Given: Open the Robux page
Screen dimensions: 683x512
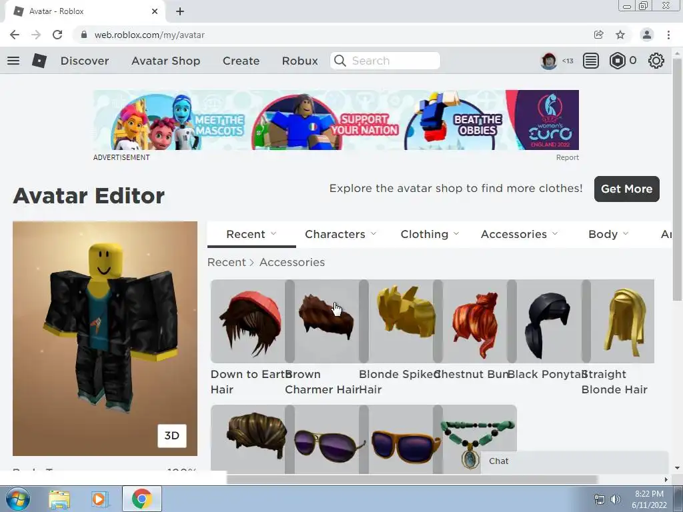Looking at the screenshot, I should (299, 61).
